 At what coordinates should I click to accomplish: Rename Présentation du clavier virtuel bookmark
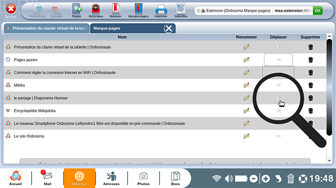point(247,47)
